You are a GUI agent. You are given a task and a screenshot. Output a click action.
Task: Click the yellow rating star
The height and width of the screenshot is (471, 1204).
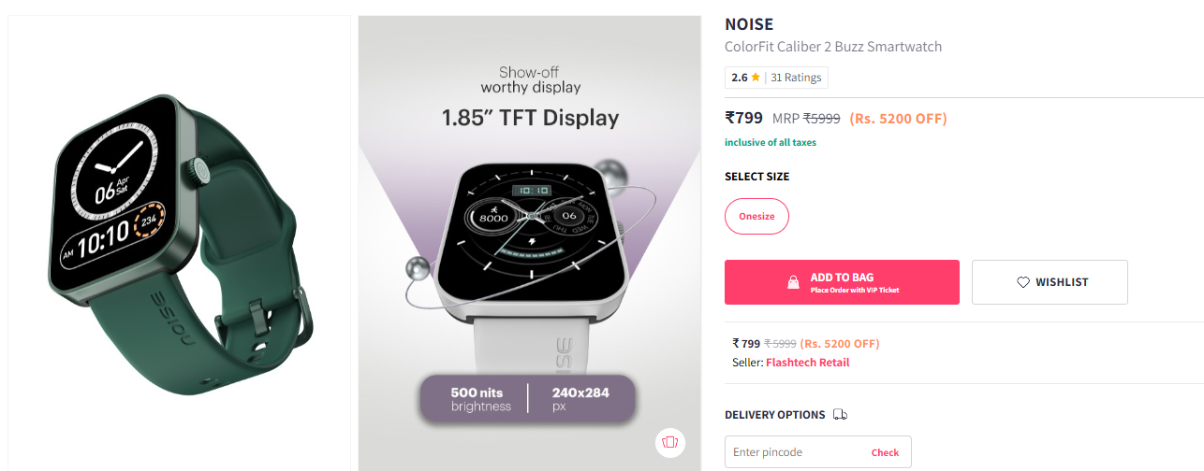(756, 78)
